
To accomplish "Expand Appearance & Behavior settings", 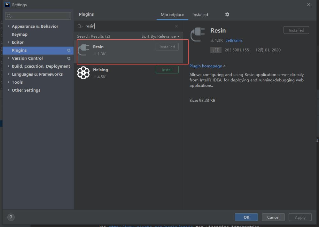I will (x=8, y=26).
